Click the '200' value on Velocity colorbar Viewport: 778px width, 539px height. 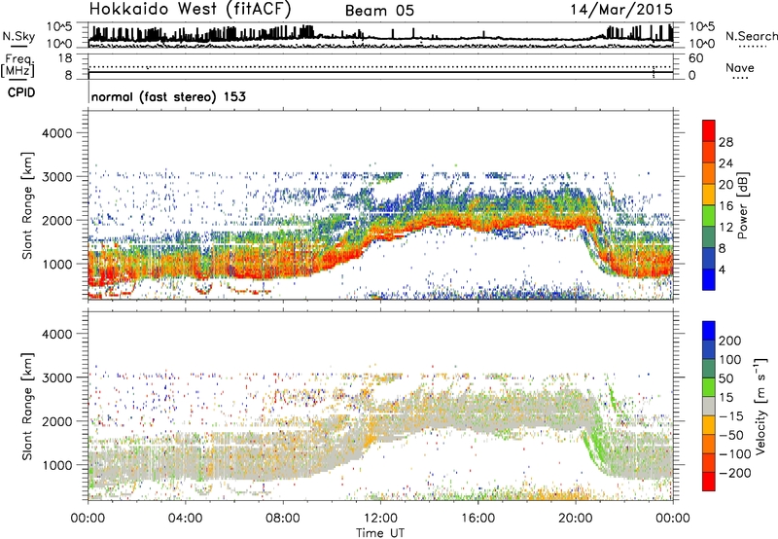[x=730, y=341]
